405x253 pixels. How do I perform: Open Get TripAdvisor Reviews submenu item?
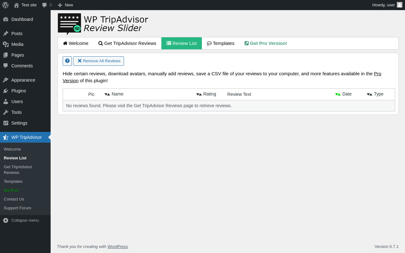click(18, 170)
